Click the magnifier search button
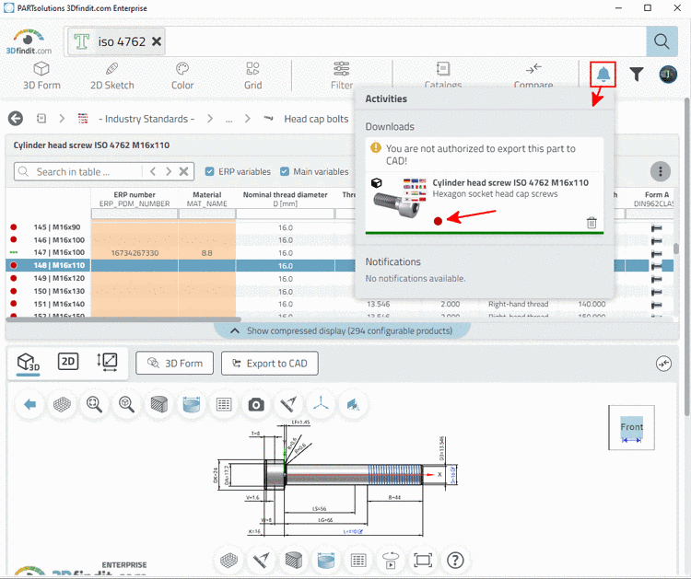Screen dimensions: 691x579 point(662,41)
